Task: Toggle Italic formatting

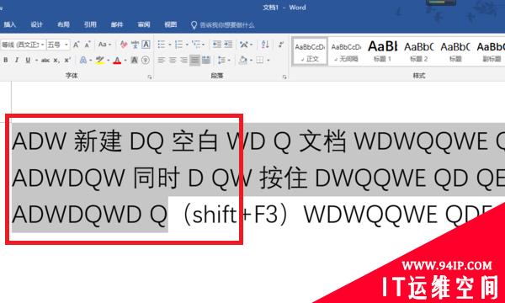Action: click(17, 61)
